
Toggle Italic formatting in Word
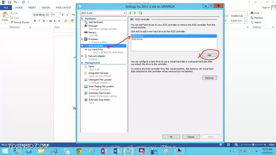[x=39, y=21]
